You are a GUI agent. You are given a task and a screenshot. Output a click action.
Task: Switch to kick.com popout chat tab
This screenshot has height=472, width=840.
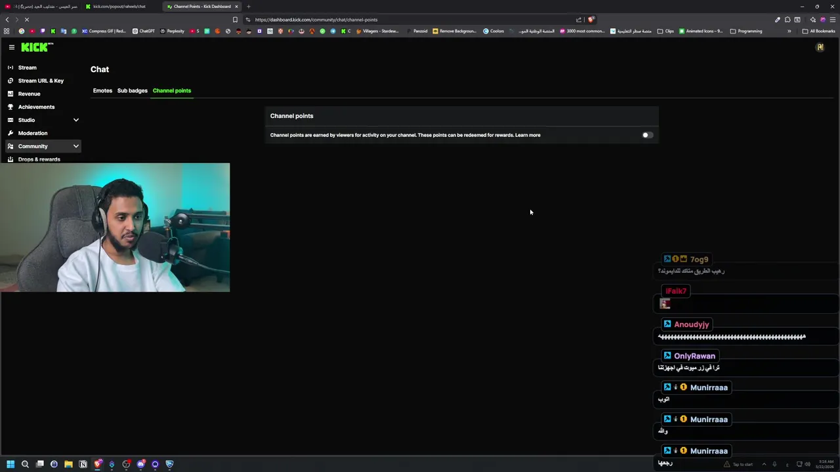point(119,7)
